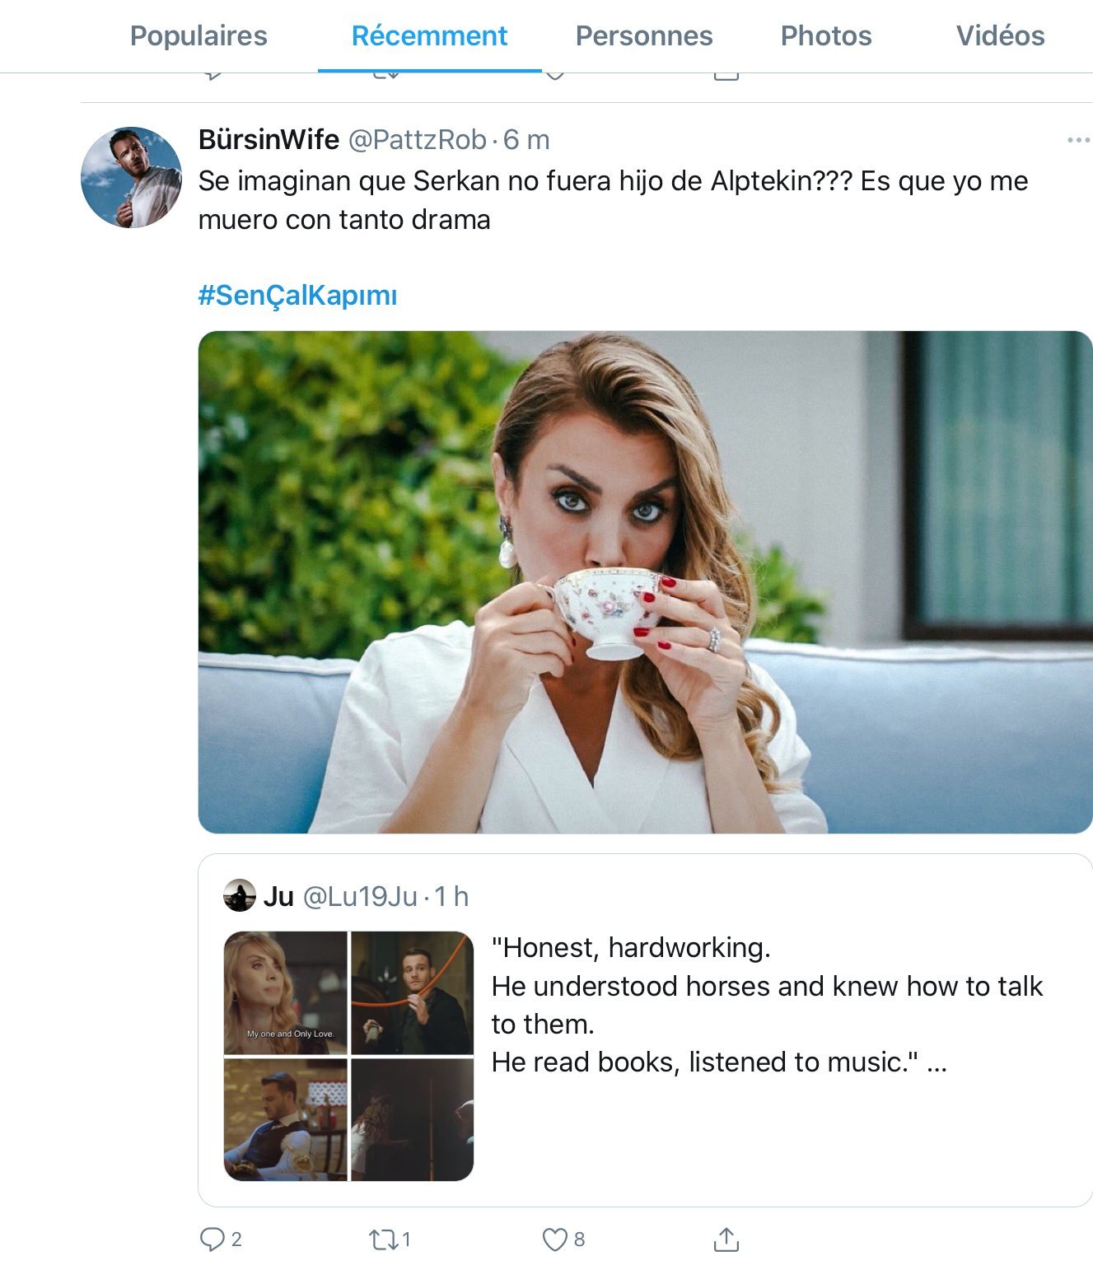Open the Vidéos tab
The height and width of the screenshot is (1270, 1093).
pyautogui.click(x=1000, y=35)
